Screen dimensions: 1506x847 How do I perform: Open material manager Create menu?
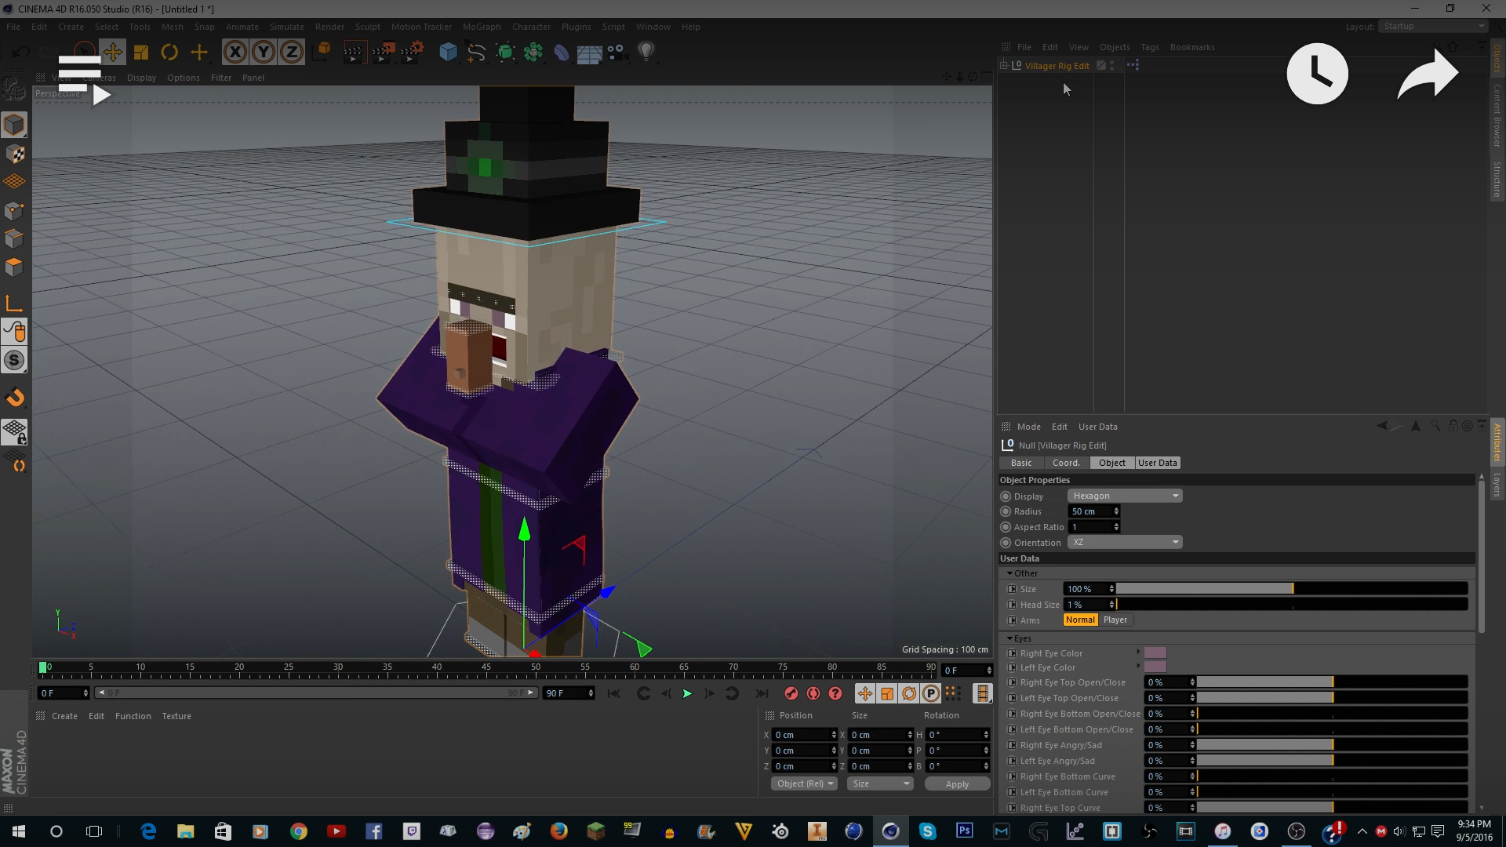[x=64, y=716]
